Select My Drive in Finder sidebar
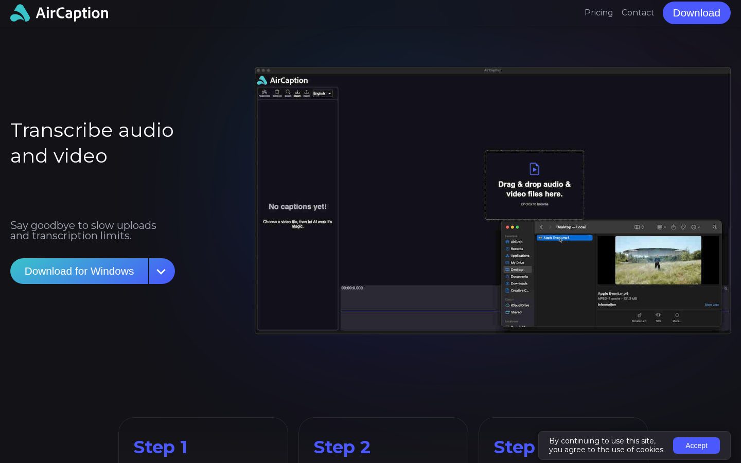 click(516, 262)
